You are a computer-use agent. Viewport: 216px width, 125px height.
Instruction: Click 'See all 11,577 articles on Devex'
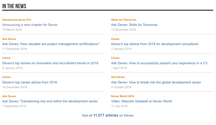pyautogui.click(x=108, y=116)
